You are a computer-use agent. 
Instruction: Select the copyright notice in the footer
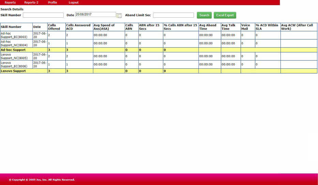point(42,180)
